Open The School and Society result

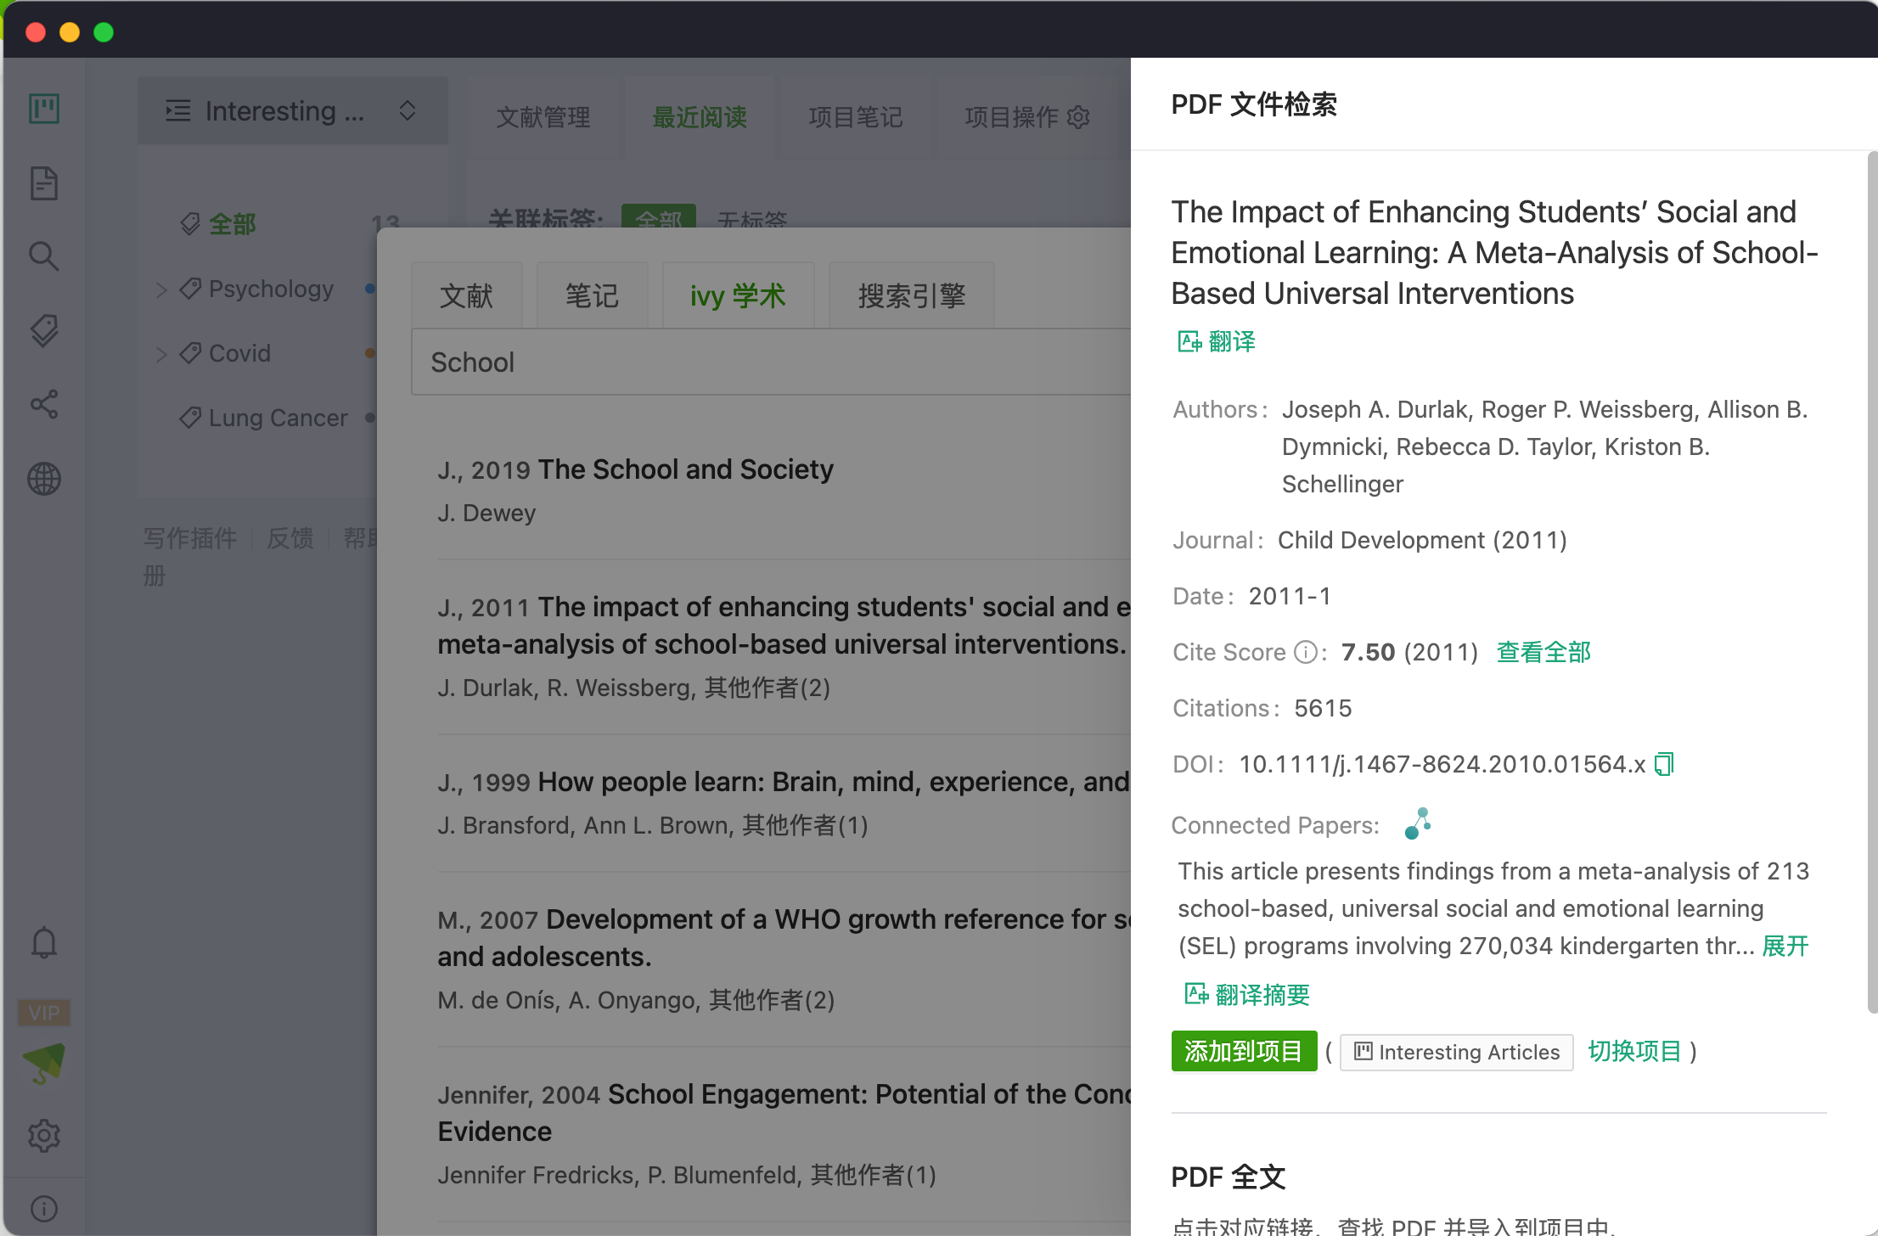click(x=686, y=469)
